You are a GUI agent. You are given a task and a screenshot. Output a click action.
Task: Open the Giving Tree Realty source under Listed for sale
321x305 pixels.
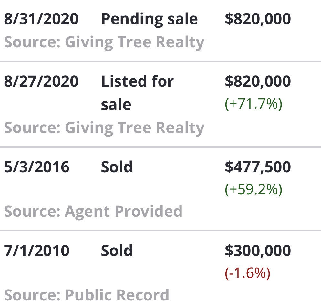[x=104, y=128]
